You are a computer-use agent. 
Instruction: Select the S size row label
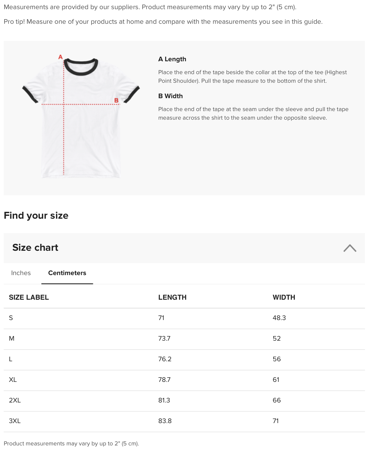11,318
